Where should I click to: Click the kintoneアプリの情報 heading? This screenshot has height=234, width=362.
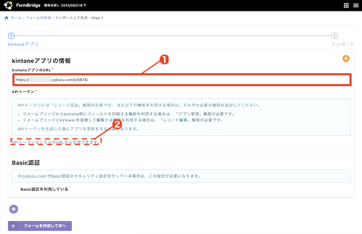41,61
